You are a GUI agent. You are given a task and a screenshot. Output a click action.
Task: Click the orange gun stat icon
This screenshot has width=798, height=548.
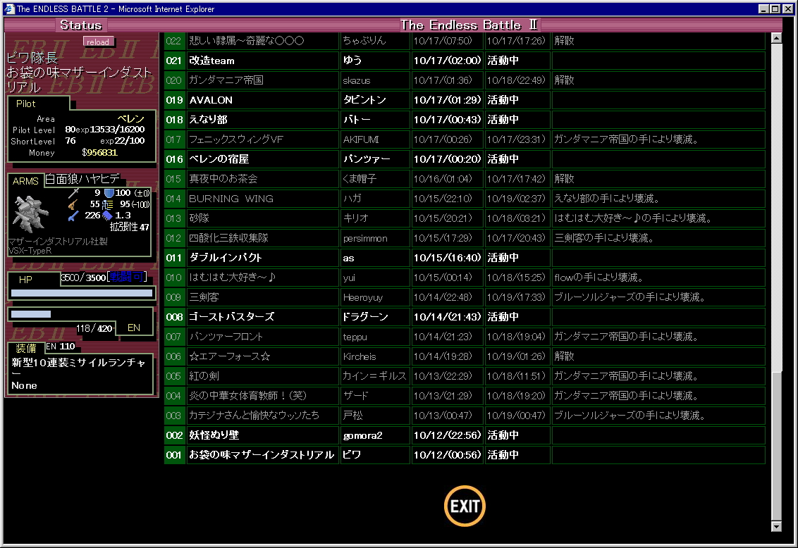coord(73,204)
